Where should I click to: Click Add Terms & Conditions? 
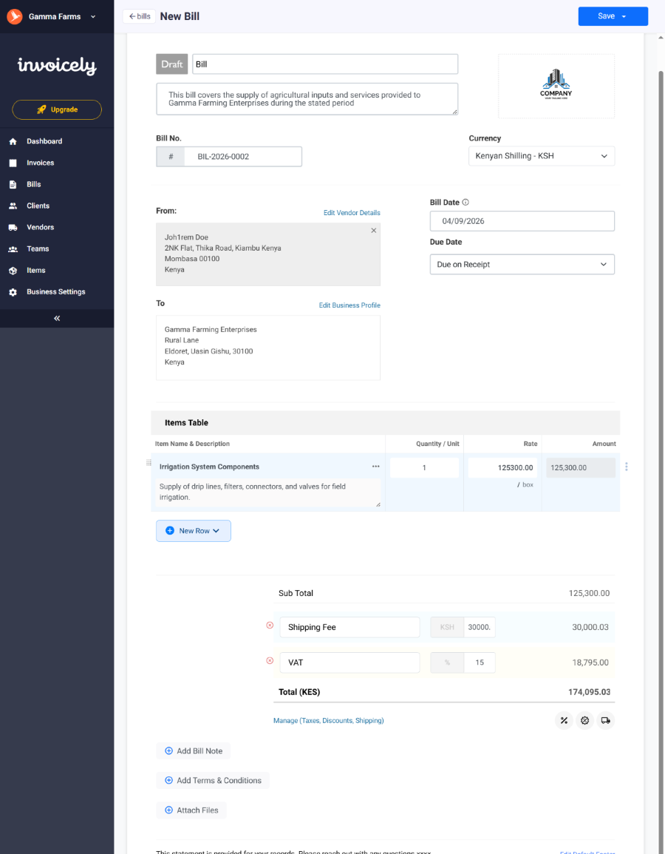(x=213, y=781)
